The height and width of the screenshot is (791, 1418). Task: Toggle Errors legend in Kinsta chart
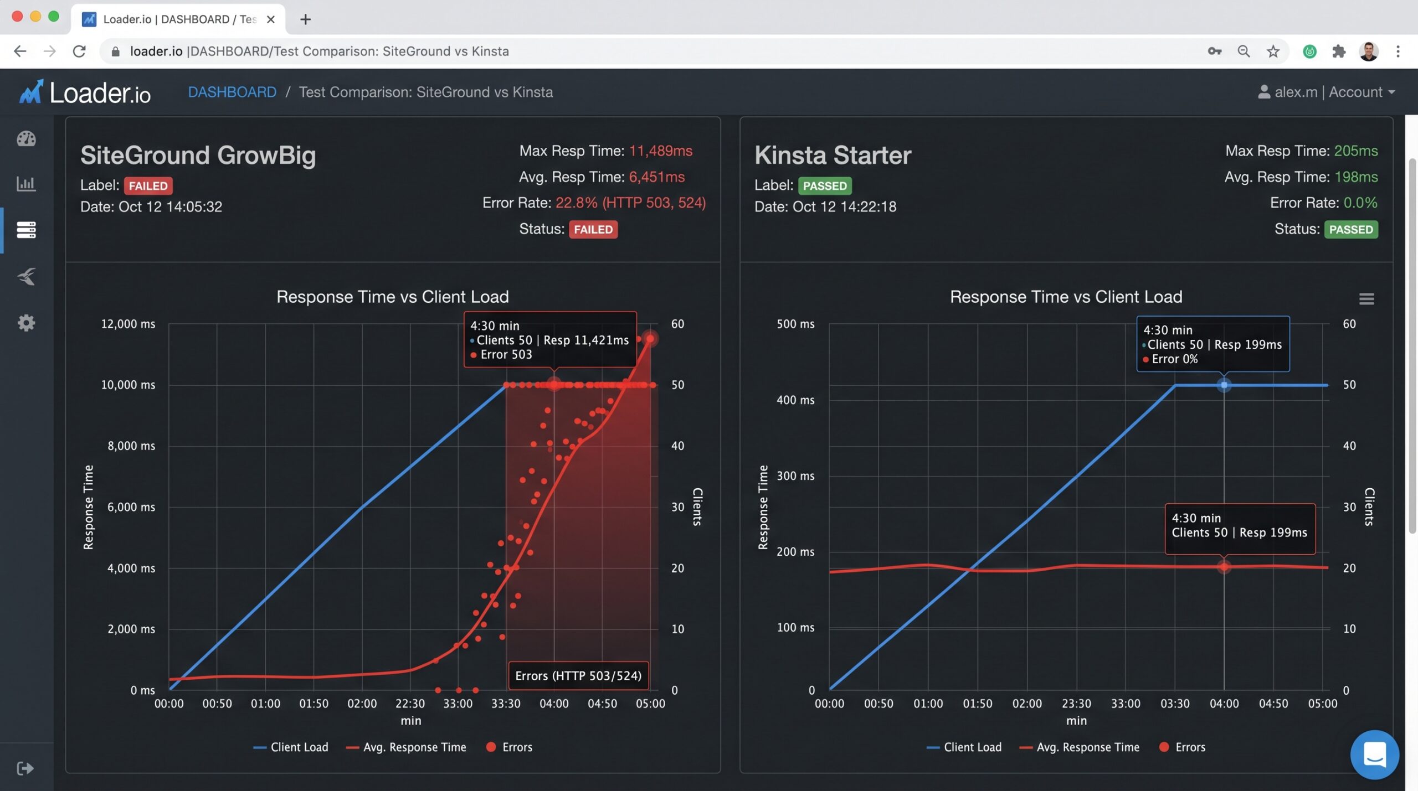point(1182,747)
